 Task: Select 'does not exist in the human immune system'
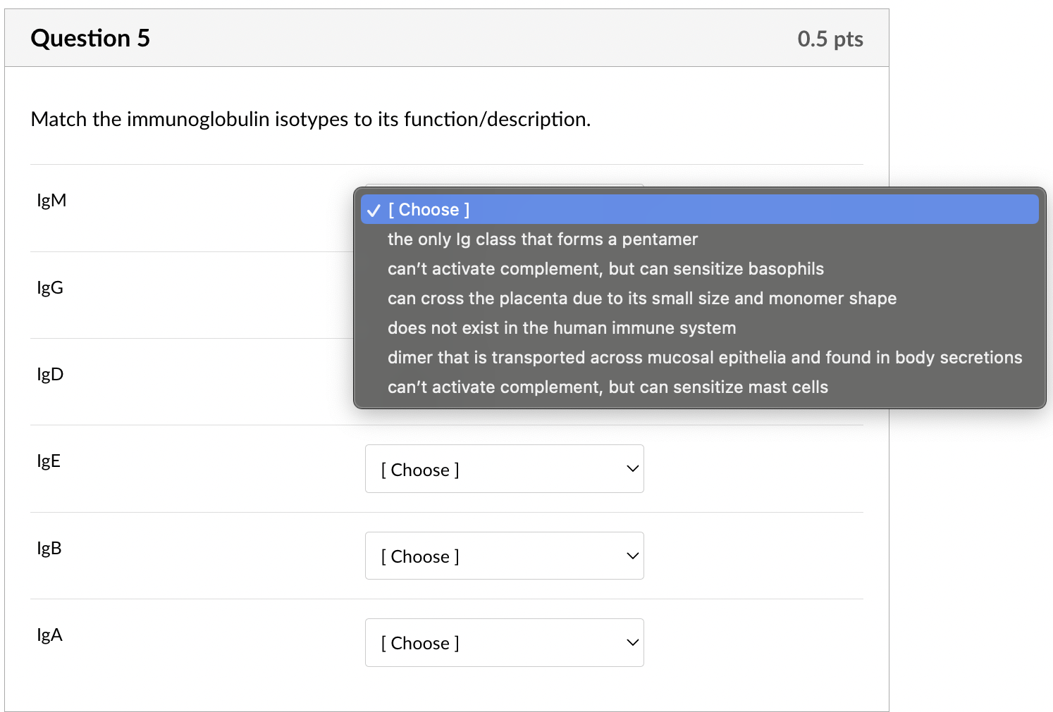(561, 328)
